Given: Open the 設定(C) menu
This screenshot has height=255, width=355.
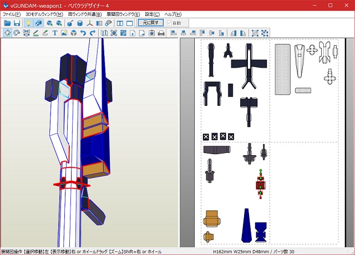Looking at the screenshot, I should [153, 14].
